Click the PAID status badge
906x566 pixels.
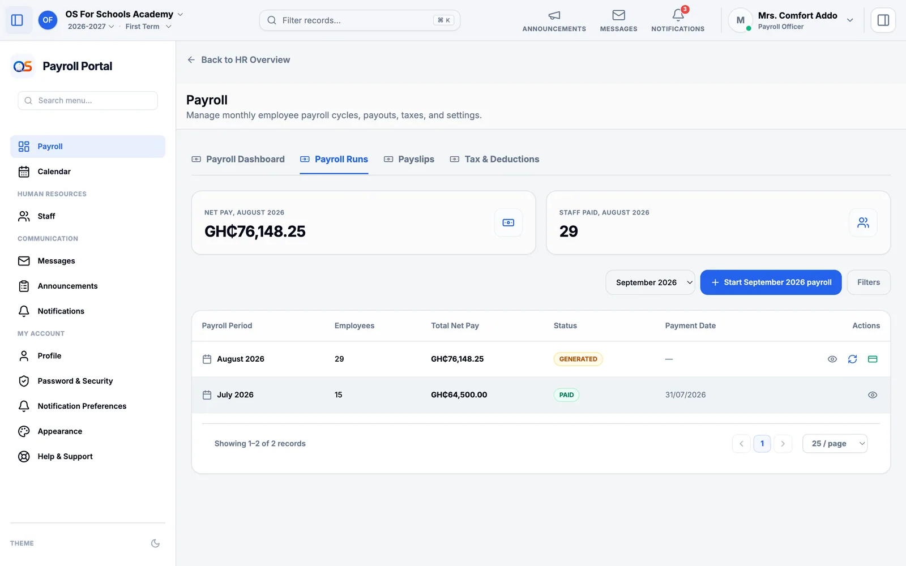click(x=566, y=395)
